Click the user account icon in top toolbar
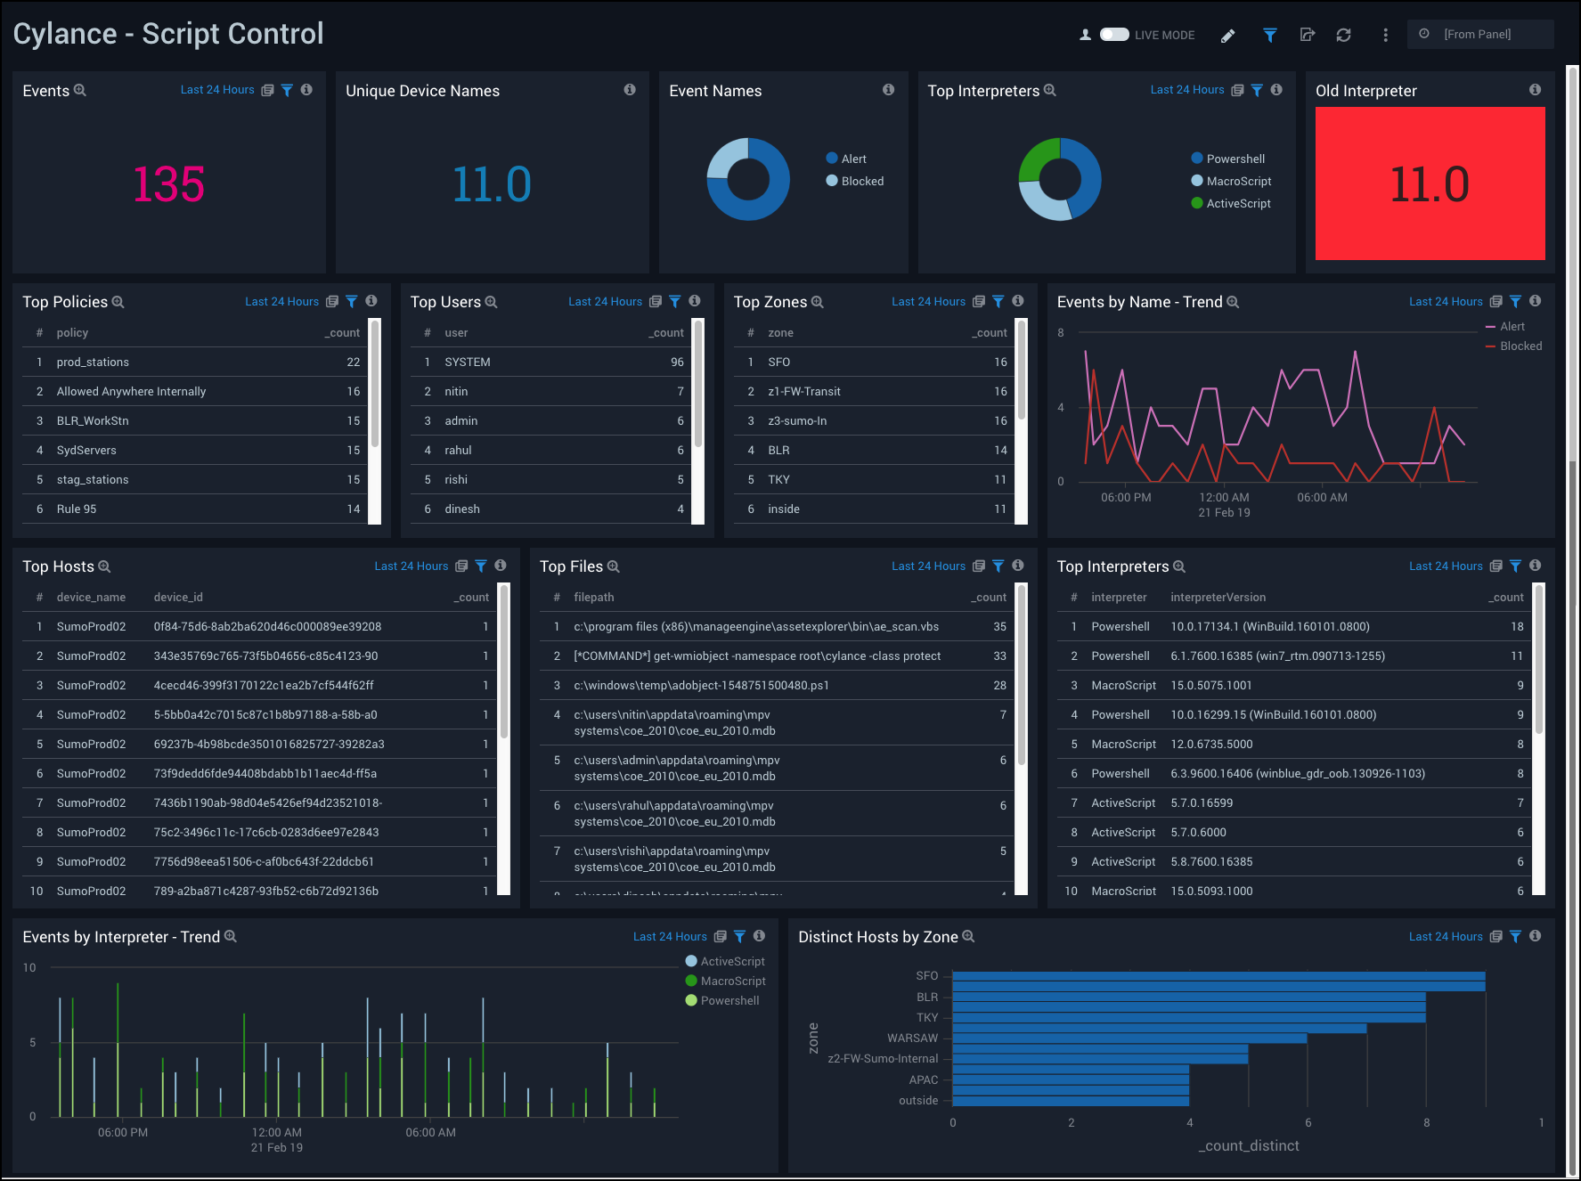 click(1085, 35)
